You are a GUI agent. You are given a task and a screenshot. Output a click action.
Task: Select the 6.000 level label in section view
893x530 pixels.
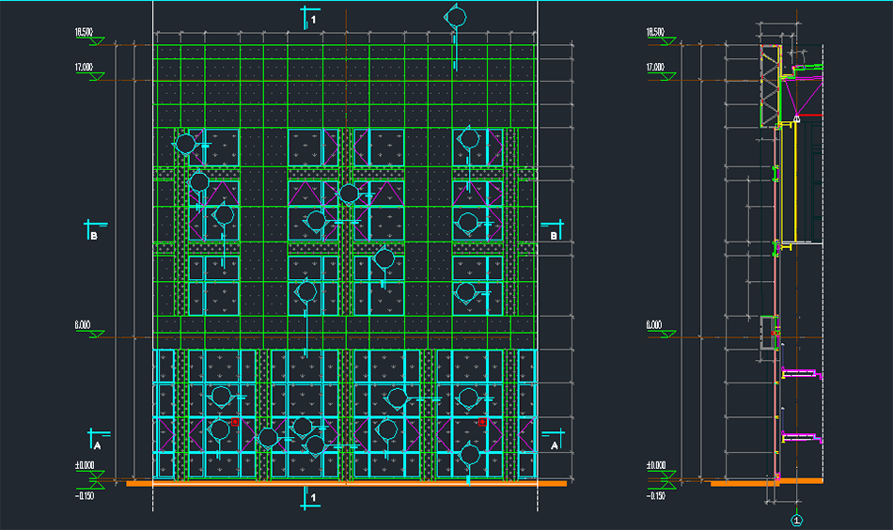(655, 326)
